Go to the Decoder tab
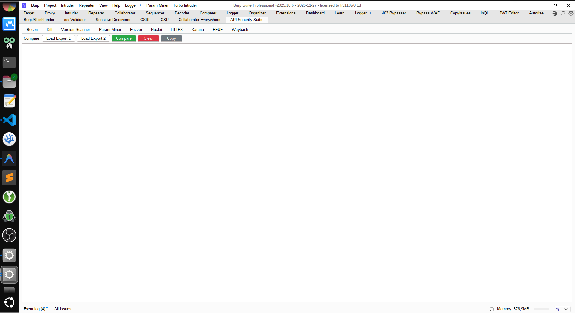Viewport: 575px width, 313px height. tap(182, 13)
